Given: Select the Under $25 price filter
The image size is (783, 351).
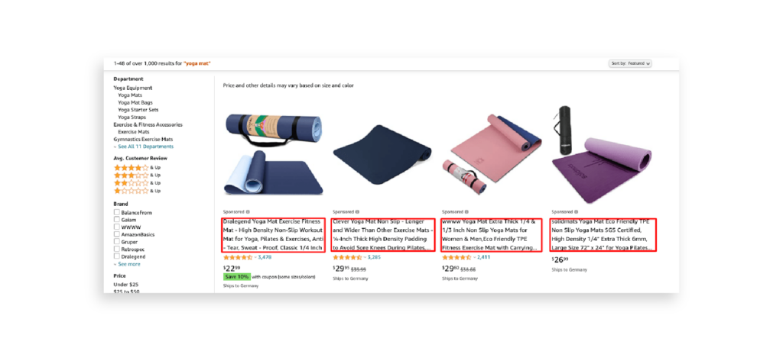Looking at the screenshot, I should coord(126,284).
